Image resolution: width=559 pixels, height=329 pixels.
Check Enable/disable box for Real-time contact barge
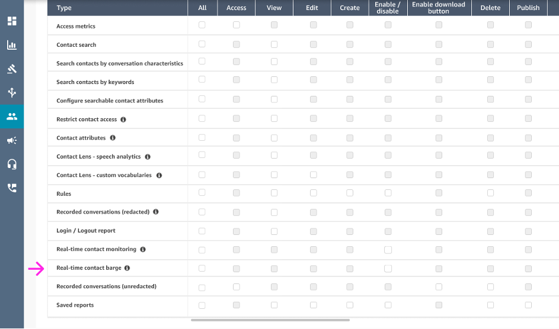[x=388, y=269]
